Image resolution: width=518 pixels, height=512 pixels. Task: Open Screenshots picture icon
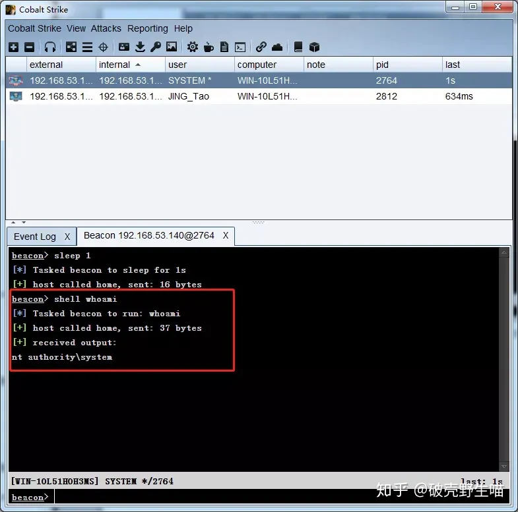[x=172, y=47]
